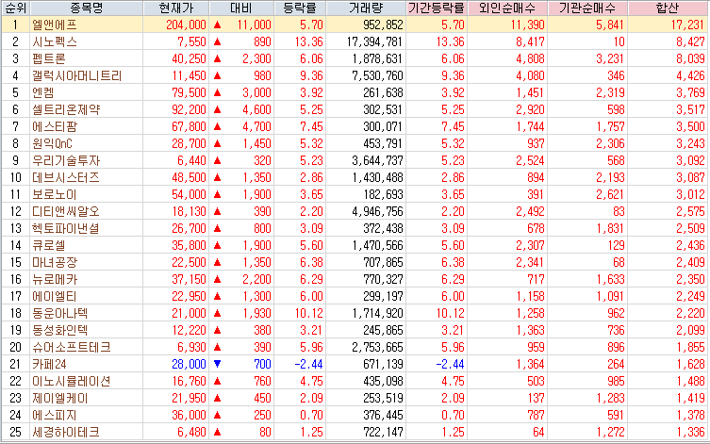Click the 엔켐 stock name
The width and height of the screenshot is (710, 444).
(43, 92)
